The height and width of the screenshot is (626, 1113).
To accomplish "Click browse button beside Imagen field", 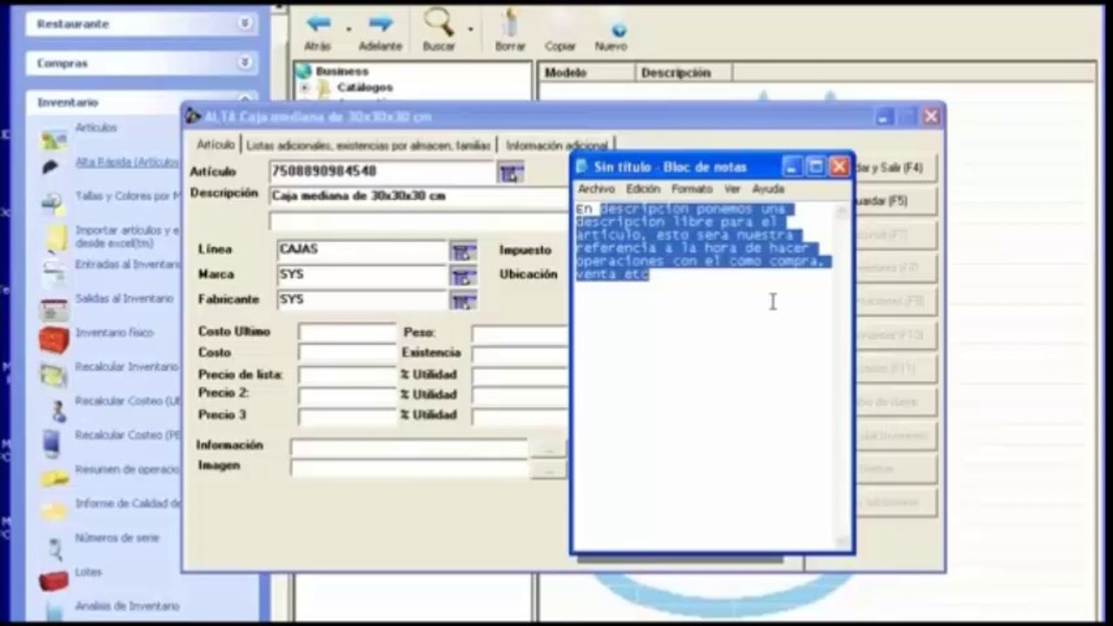I will coord(548,469).
